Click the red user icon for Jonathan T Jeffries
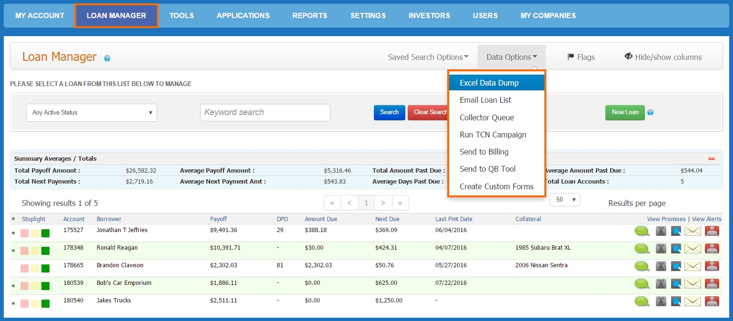 coord(712,231)
